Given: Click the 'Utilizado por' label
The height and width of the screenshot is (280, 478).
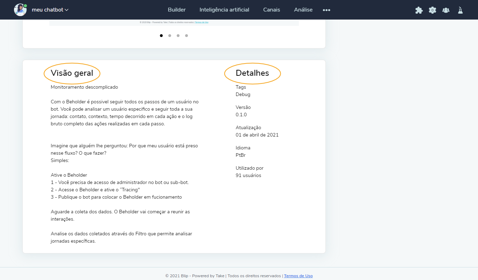Looking at the screenshot, I should pos(250,168).
